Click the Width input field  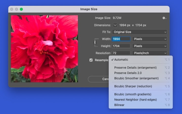tap(121, 39)
